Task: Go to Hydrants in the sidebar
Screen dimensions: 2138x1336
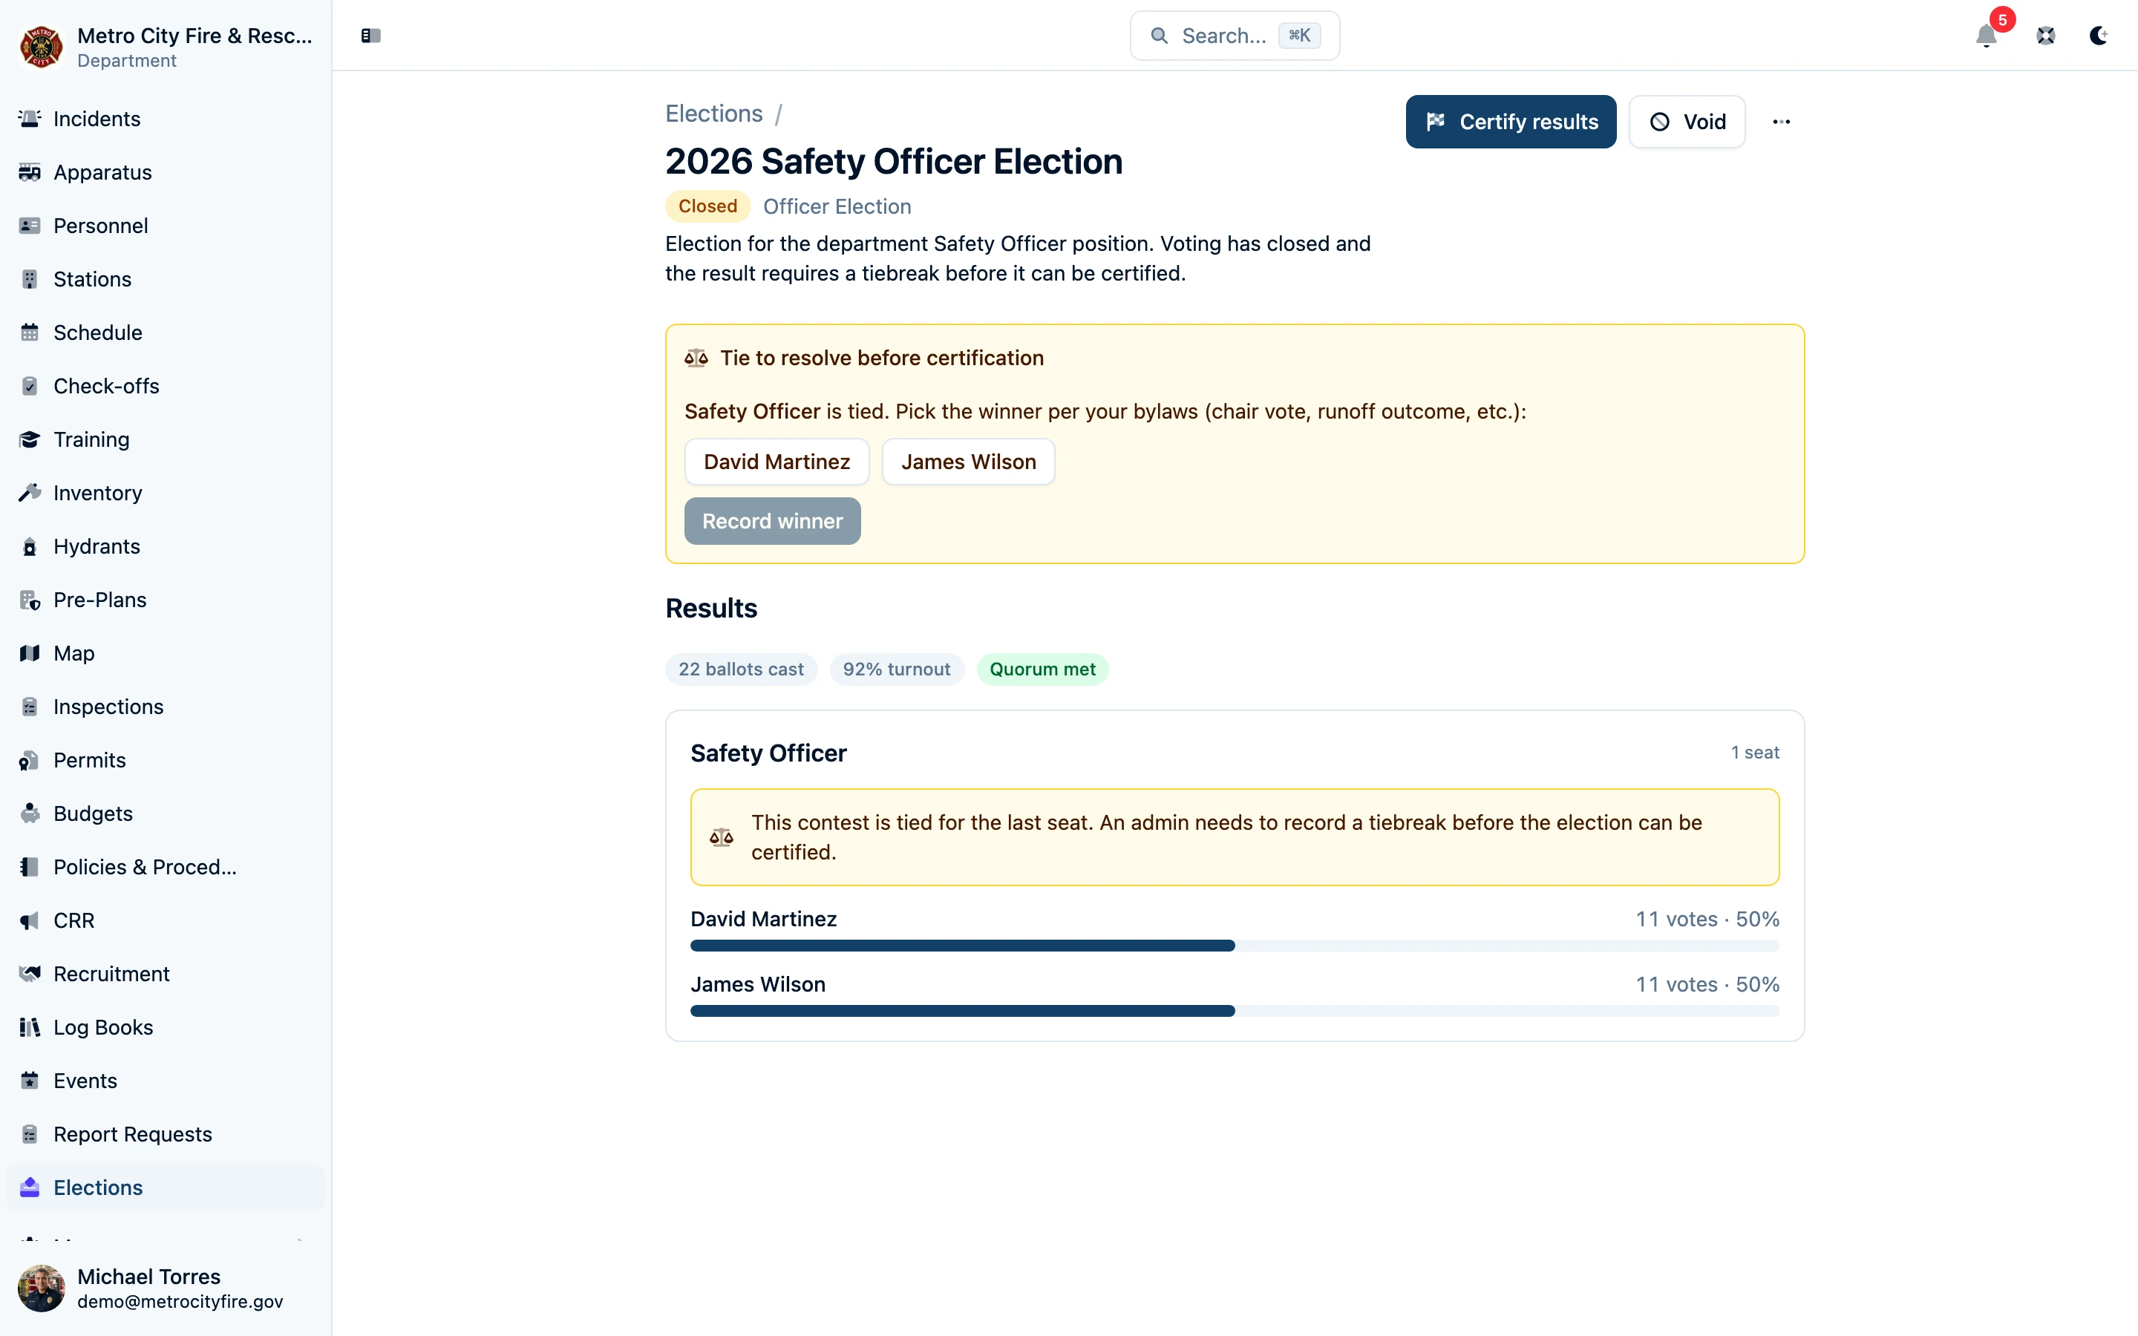Action: tap(166, 546)
